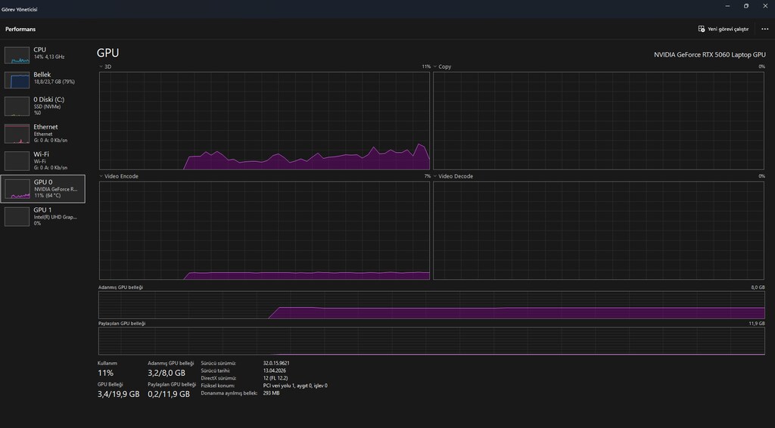The height and width of the screenshot is (428, 775).
Task: Click the disk mini graph thumbnail
Action: 17,106
